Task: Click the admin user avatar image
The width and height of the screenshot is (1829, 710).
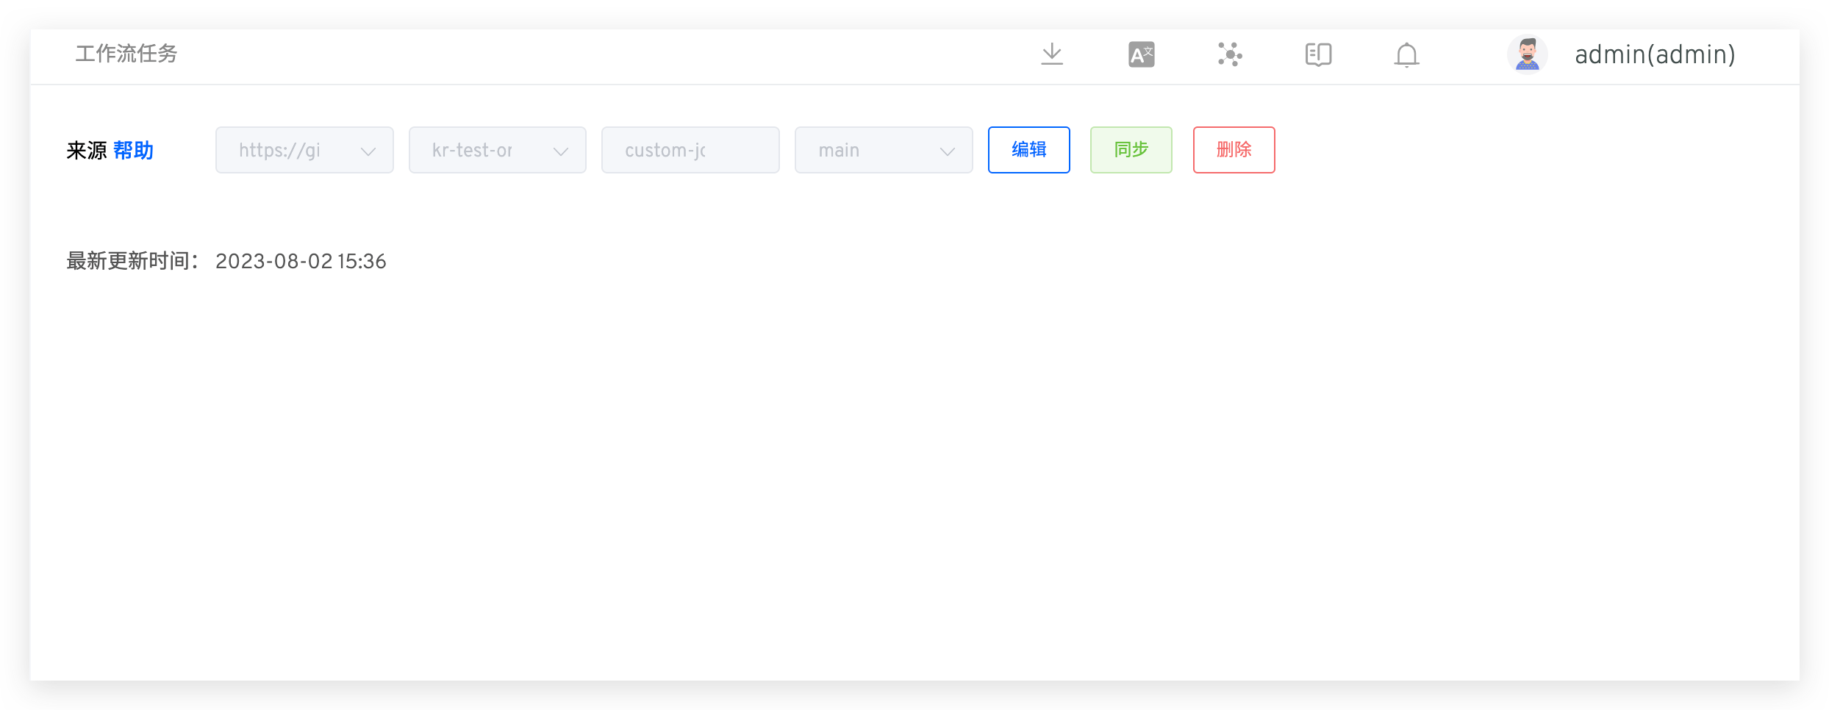Action: click(x=1527, y=54)
